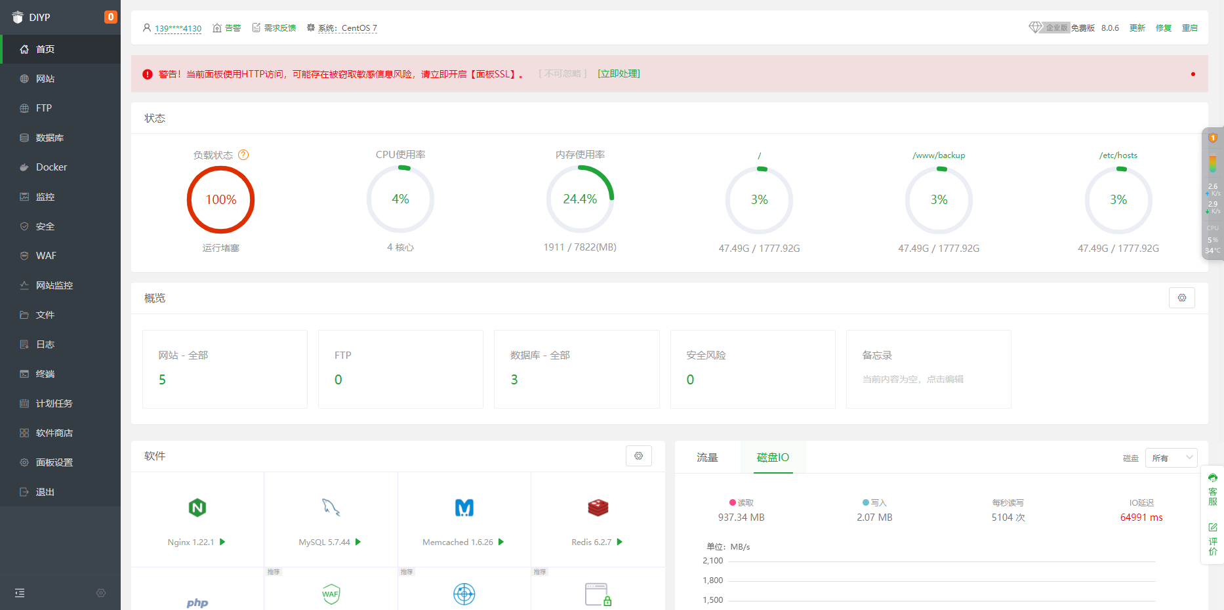Click the 日志 log icon
Viewport: 1224px width, 610px height.
[24, 344]
